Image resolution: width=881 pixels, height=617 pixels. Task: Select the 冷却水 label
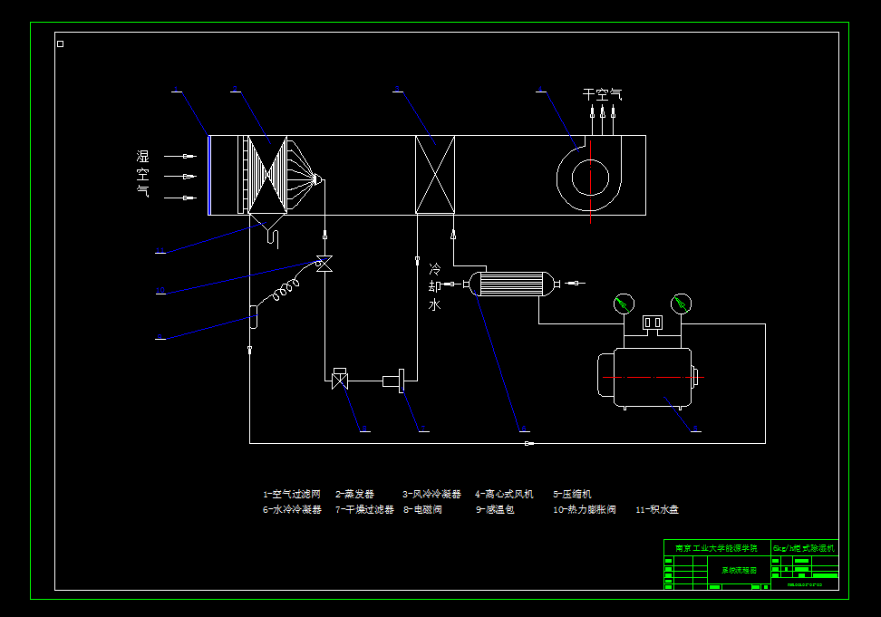[x=435, y=287]
